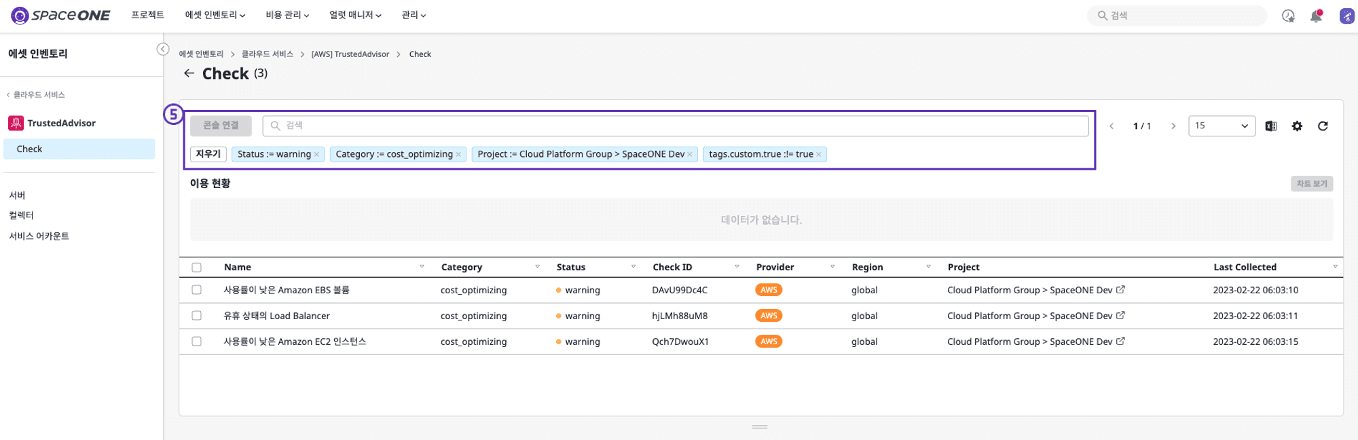This screenshot has height=440, width=1358.
Task: Click Check ID DAvU99Dc4C cell
Action: pos(680,290)
